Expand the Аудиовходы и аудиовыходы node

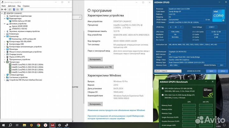click(5, 16)
